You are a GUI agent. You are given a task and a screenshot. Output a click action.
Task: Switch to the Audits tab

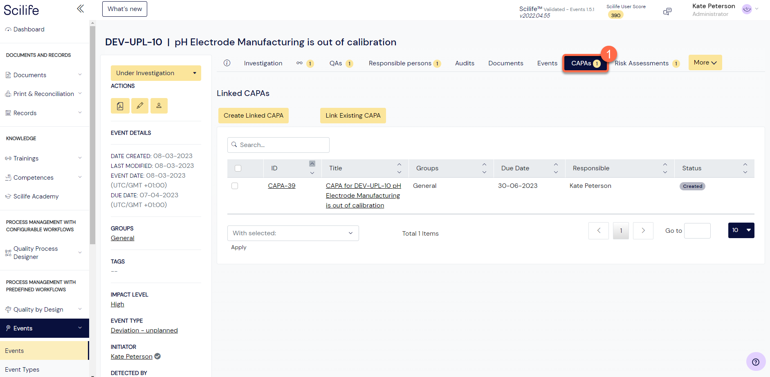[465, 63]
